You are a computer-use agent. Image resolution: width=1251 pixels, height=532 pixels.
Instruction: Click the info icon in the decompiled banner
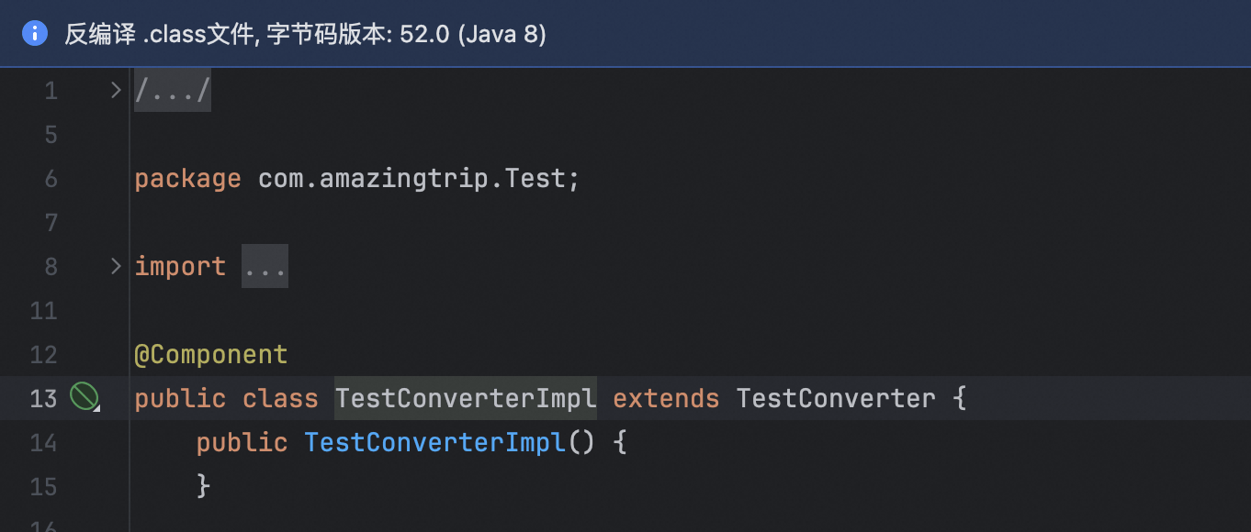35,34
